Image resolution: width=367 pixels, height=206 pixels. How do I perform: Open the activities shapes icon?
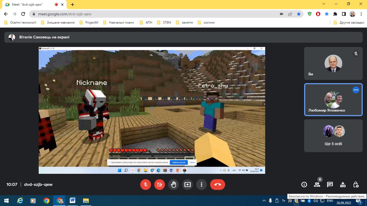[x=343, y=185]
